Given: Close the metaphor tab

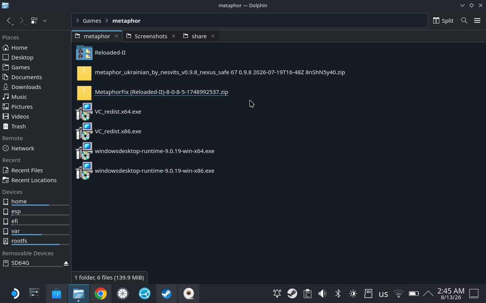Looking at the screenshot, I should pos(117,36).
